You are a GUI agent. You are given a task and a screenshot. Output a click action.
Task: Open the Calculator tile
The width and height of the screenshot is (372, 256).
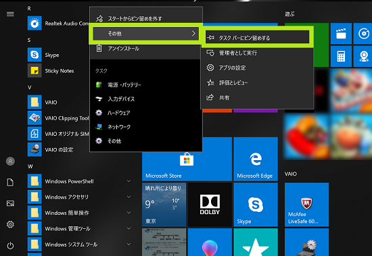click(x=341, y=57)
